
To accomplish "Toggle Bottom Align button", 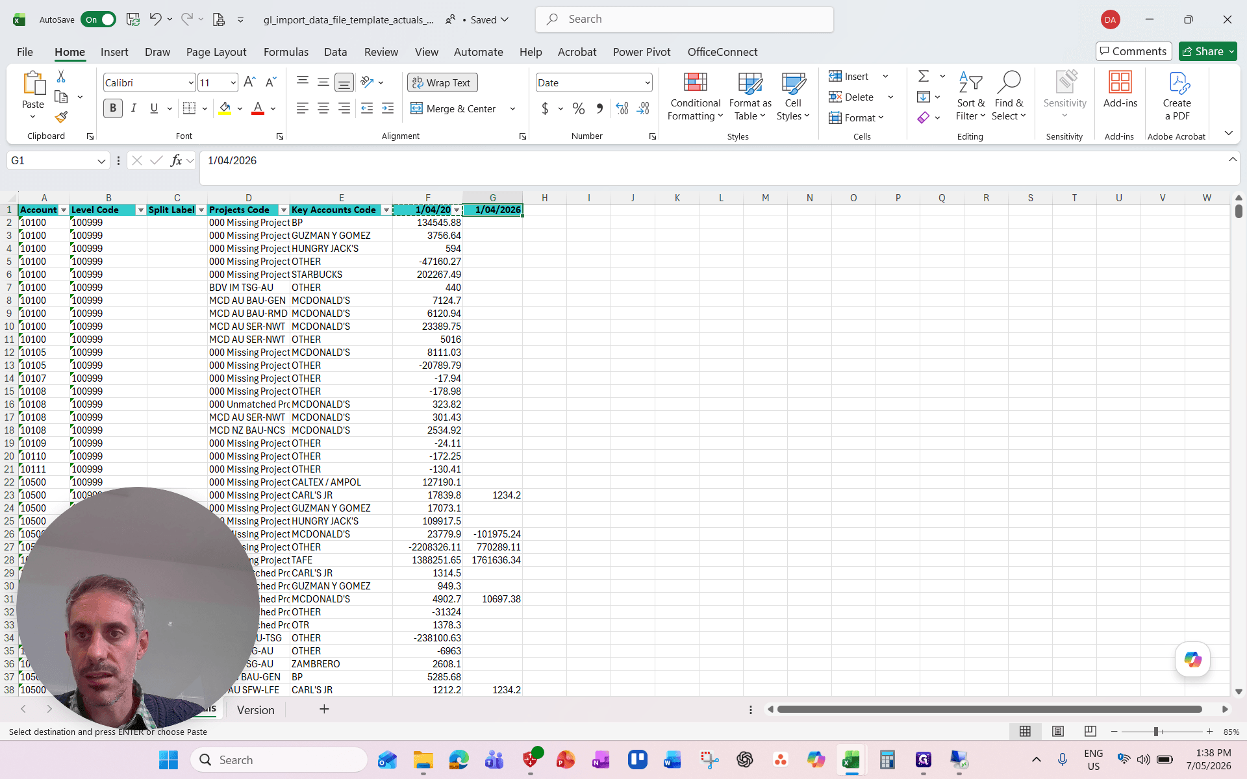I will pyautogui.click(x=344, y=82).
